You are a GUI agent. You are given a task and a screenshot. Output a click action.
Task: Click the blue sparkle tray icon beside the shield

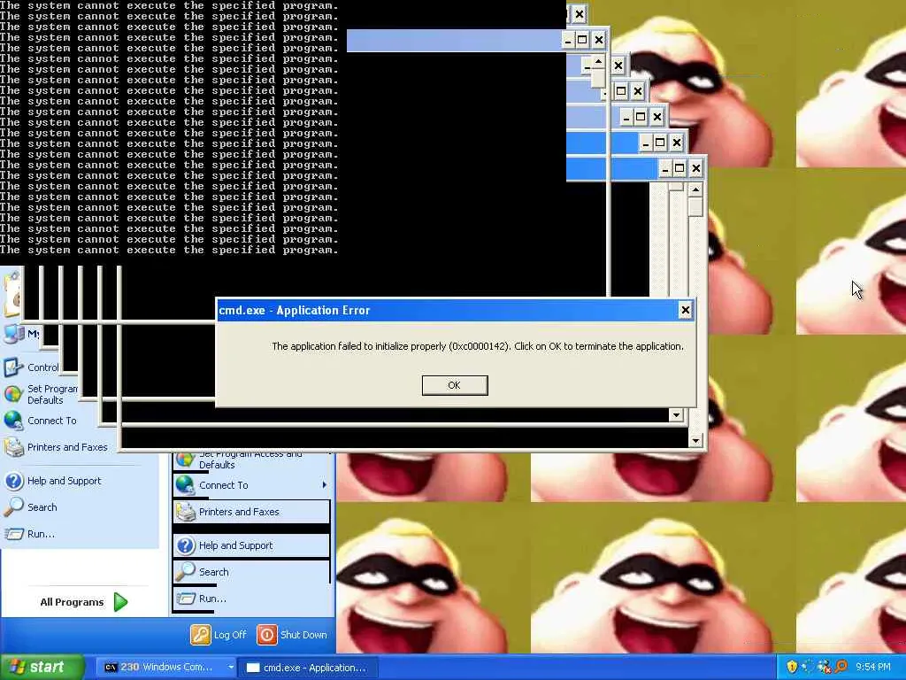(x=808, y=667)
